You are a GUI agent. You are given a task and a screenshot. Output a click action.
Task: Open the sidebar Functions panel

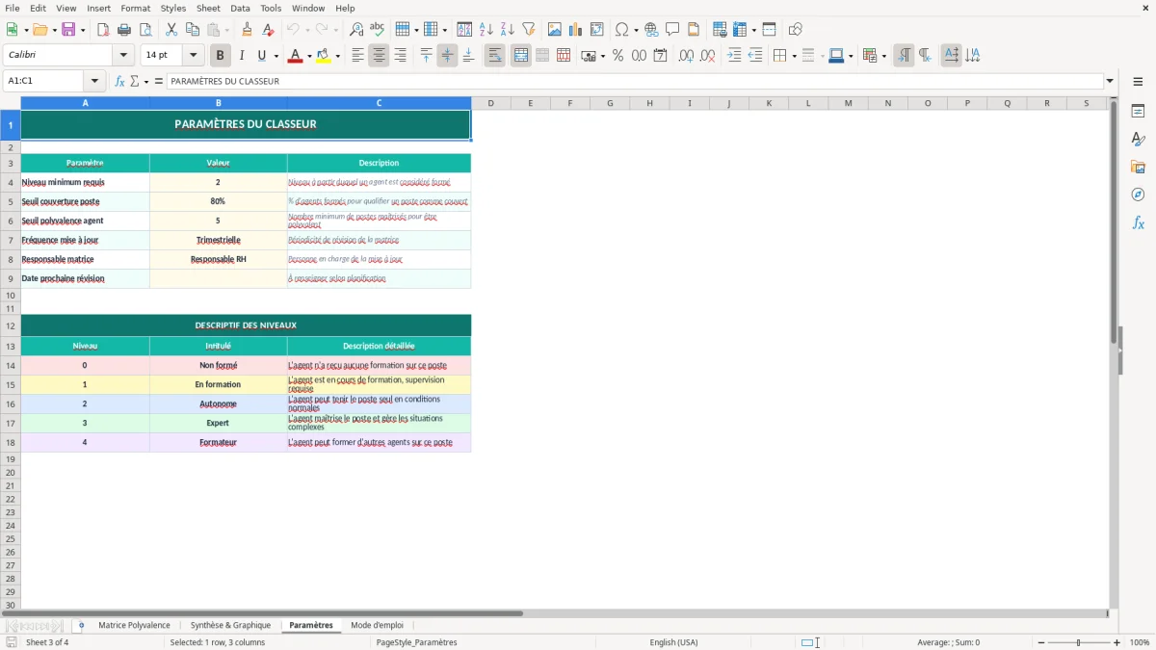(x=1138, y=222)
